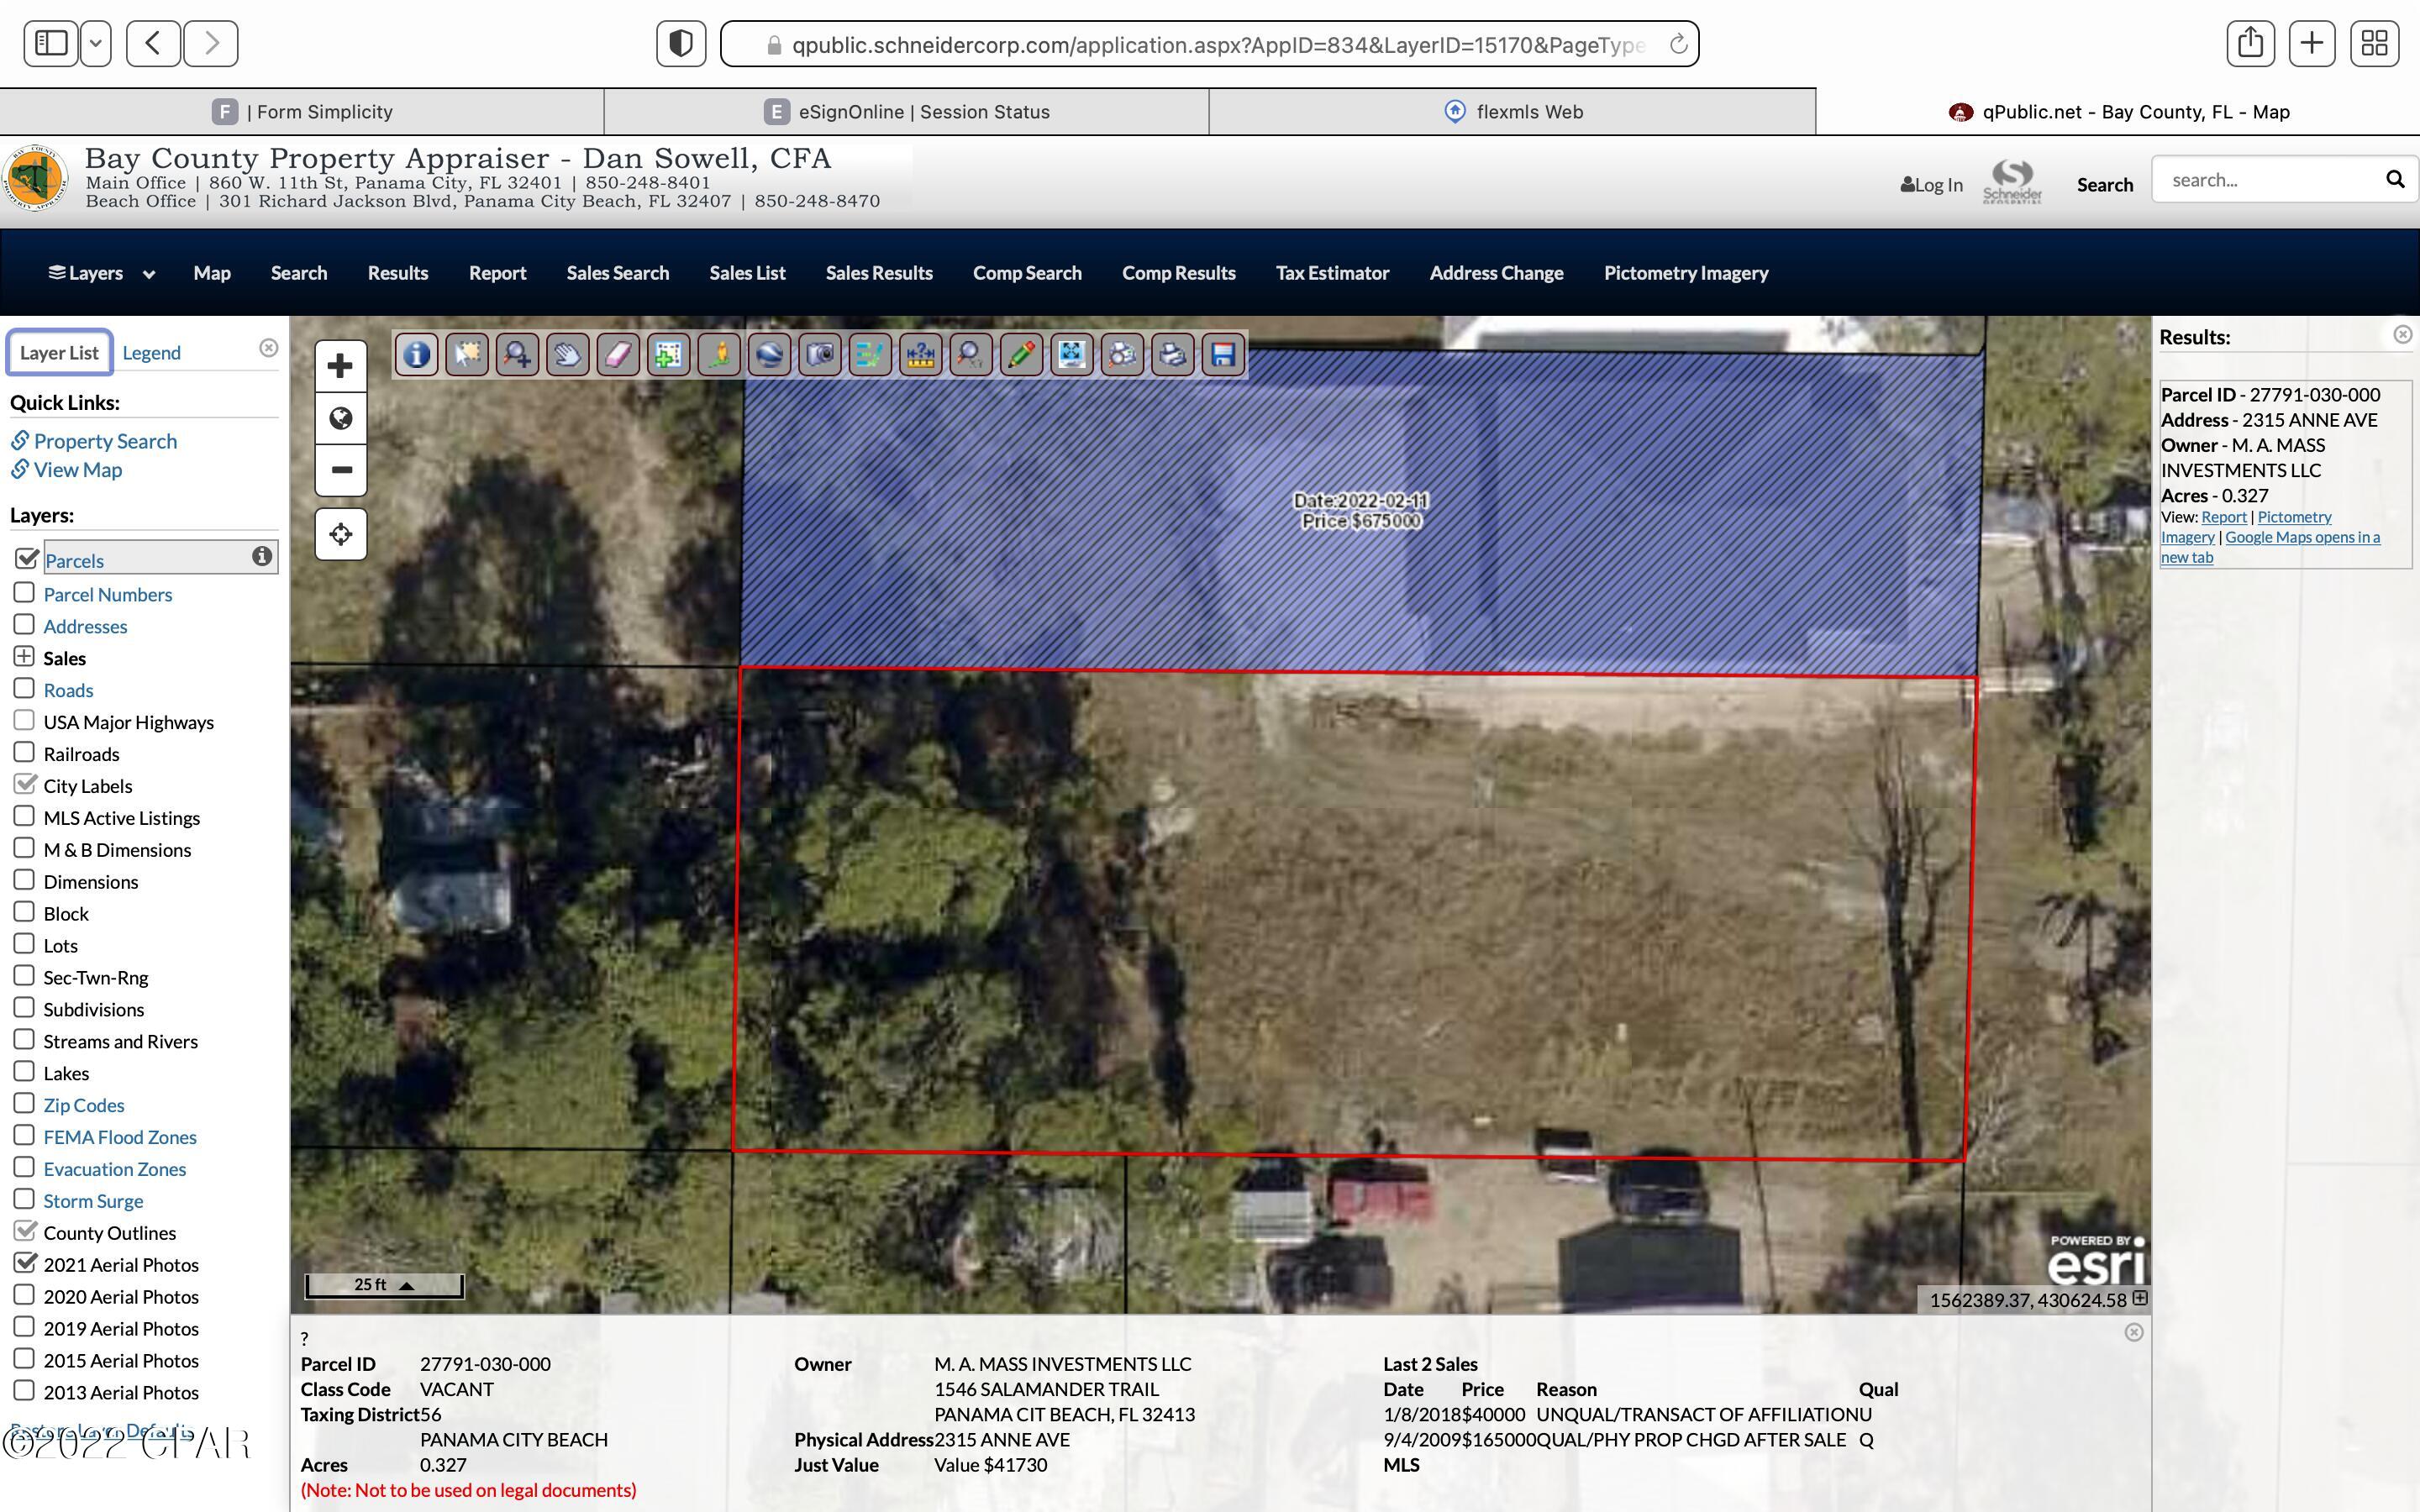Click the floppy disk save icon

(x=1223, y=355)
